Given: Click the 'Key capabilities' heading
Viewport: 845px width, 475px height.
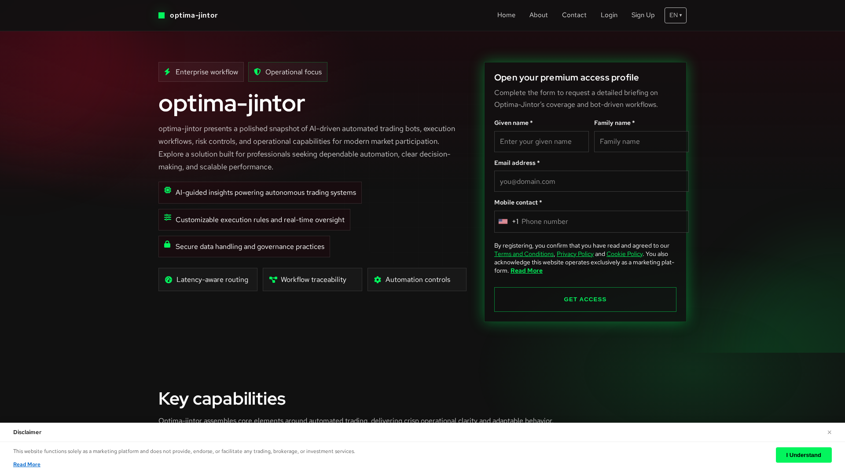Looking at the screenshot, I should coord(222,399).
